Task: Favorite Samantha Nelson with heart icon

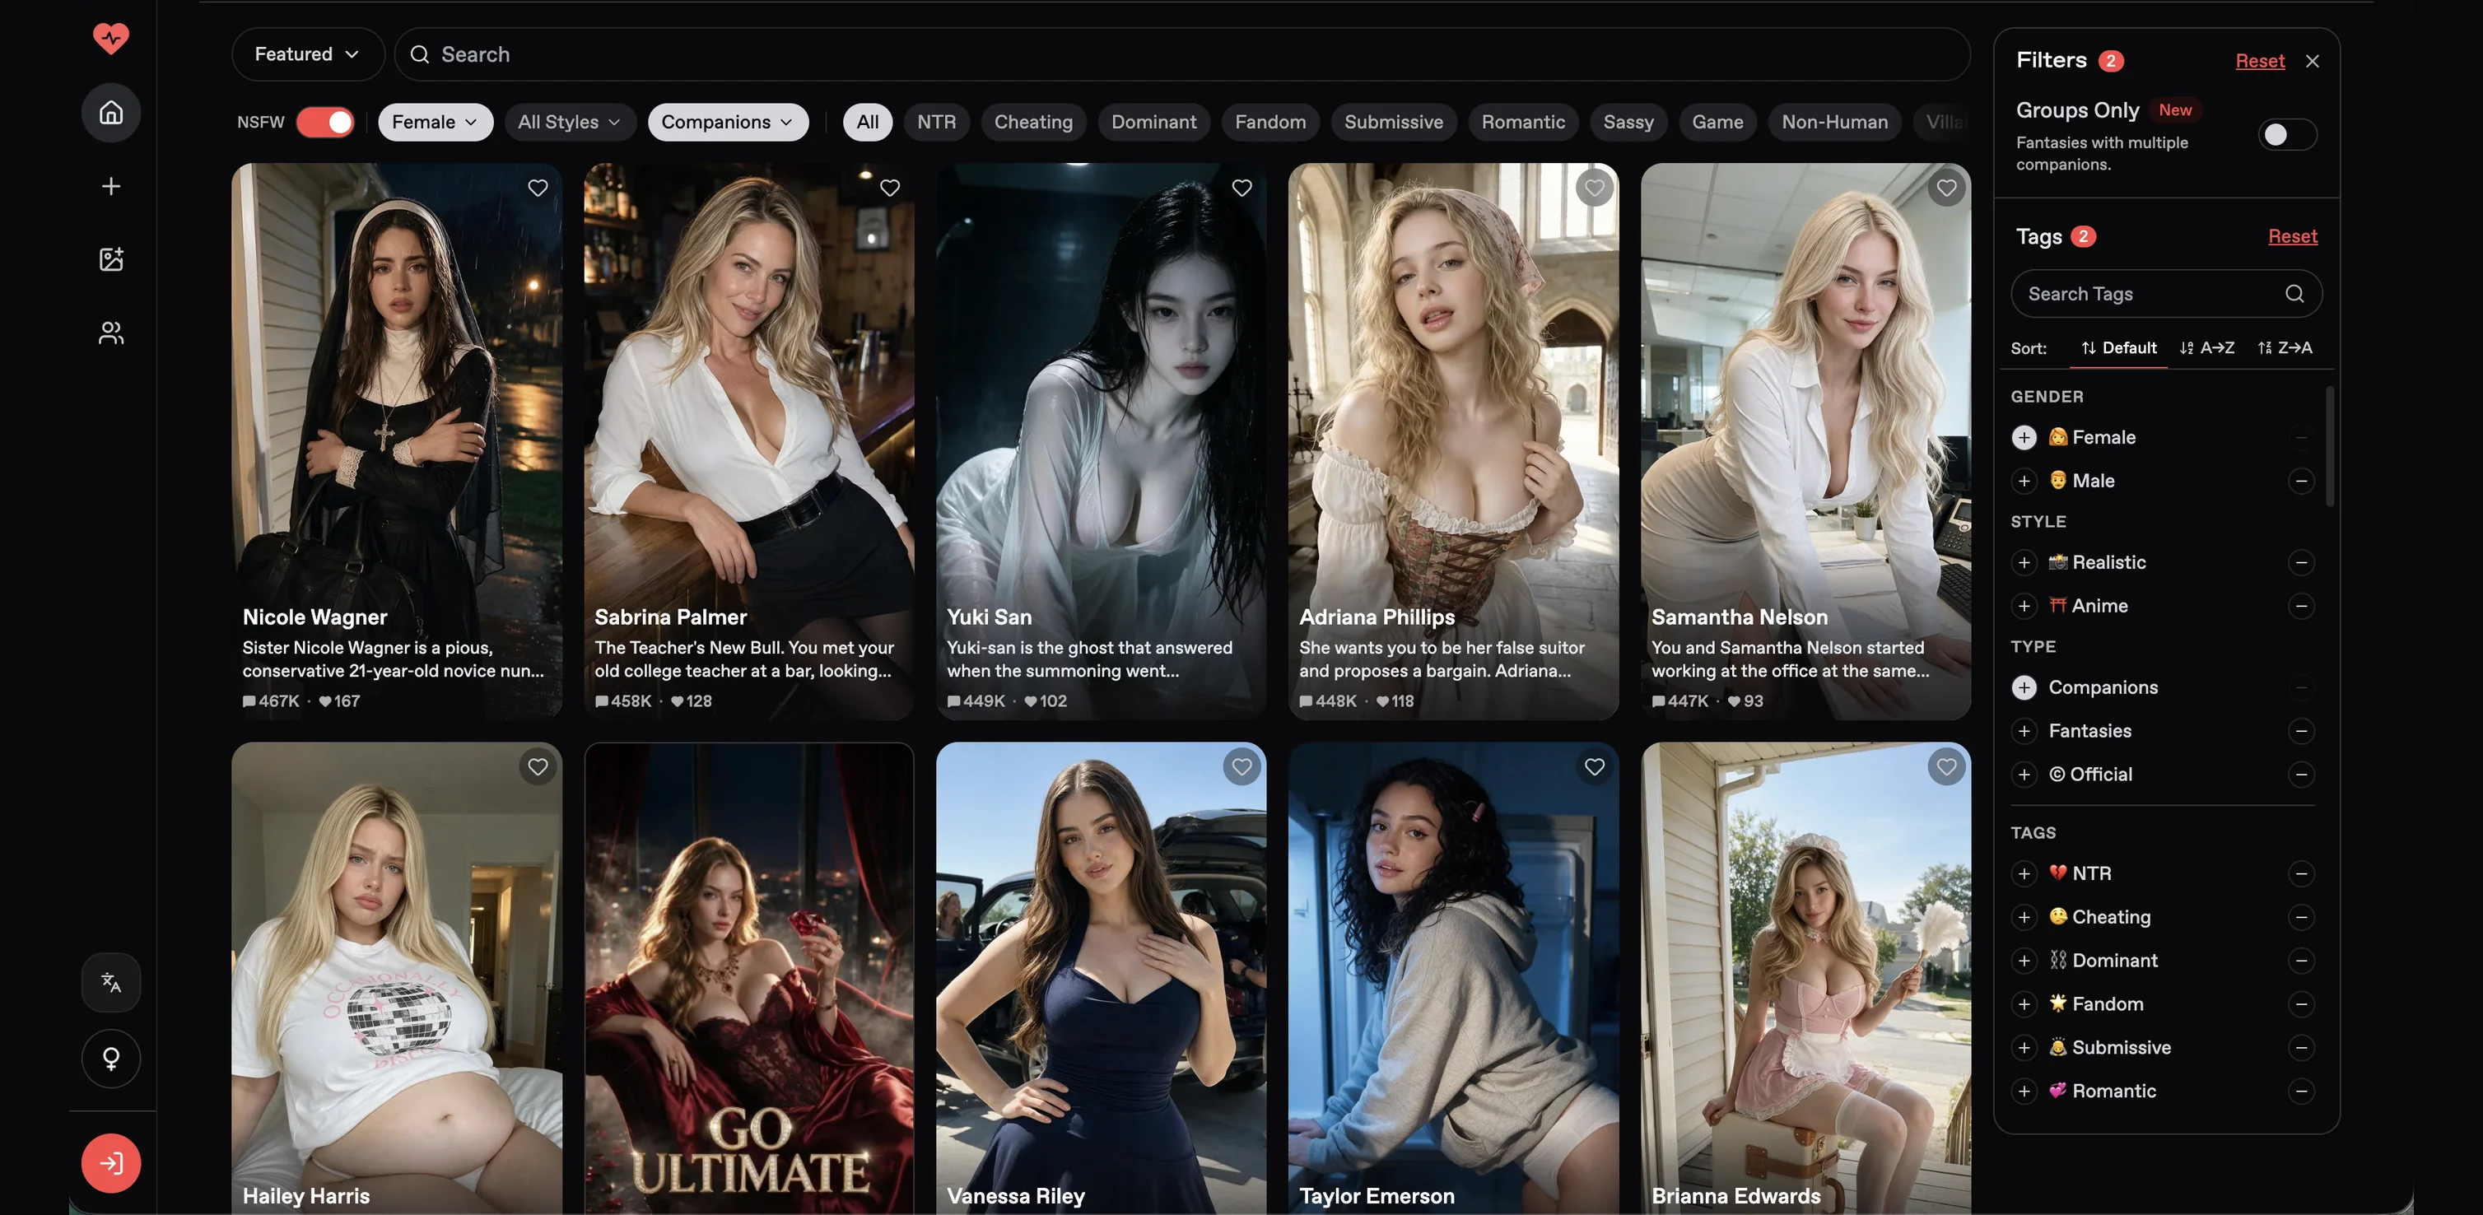Action: click(1946, 188)
